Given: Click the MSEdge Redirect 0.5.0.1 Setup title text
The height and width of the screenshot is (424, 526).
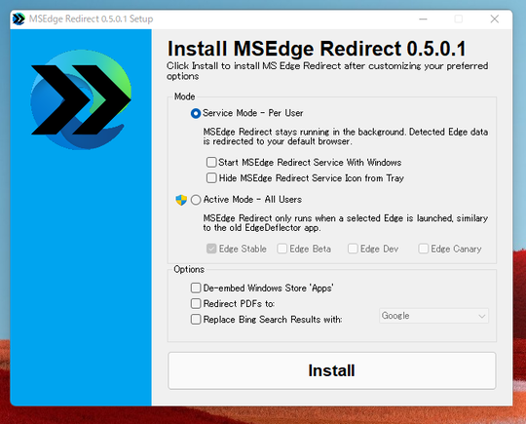Looking at the screenshot, I should pyautogui.click(x=91, y=19).
